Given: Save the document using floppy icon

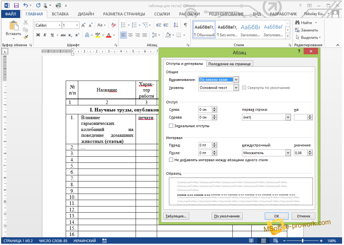Looking at the screenshot, I should [16, 5].
